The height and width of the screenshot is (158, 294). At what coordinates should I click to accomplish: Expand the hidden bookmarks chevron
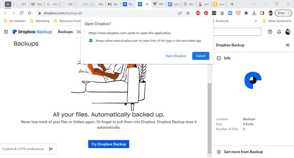[255, 21]
